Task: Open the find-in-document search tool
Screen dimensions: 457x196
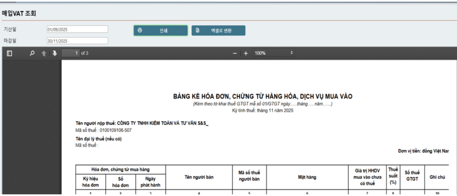Action: pyautogui.click(x=32, y=53)
